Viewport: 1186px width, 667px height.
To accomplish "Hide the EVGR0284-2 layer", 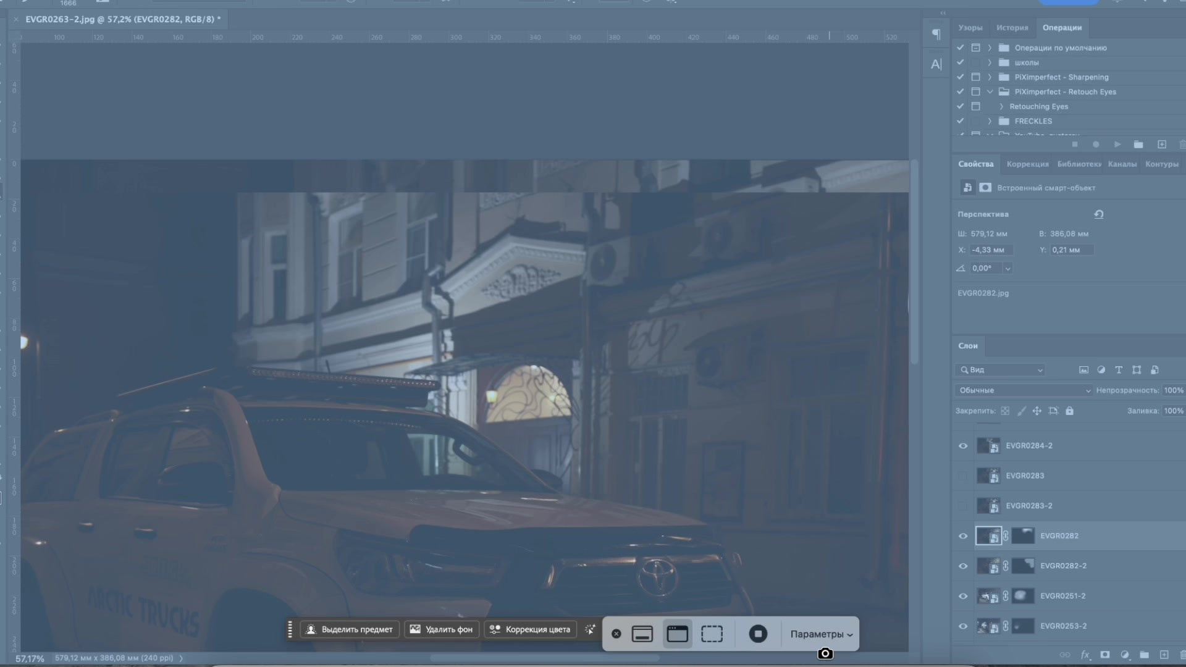I will [x=963, y=446].
